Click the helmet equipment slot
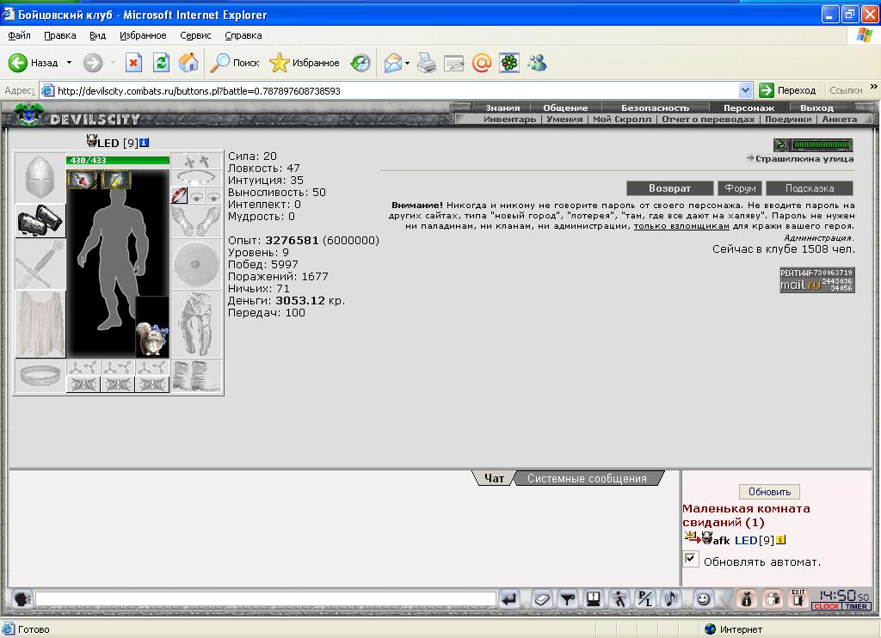Image resolution: width=881 pixels, height=638 pixels. pyautogui.click(x=40, y=177)
